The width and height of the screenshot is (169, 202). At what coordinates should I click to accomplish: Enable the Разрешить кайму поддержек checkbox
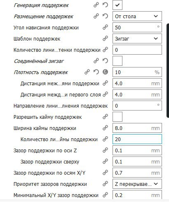pyautogui.click(x=117, y=117)
